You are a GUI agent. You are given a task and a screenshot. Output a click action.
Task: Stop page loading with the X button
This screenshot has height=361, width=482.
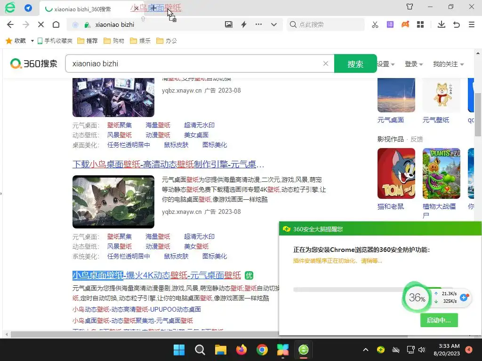coord(41,24)
